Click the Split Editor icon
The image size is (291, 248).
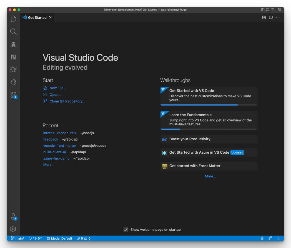coord(271,17)
